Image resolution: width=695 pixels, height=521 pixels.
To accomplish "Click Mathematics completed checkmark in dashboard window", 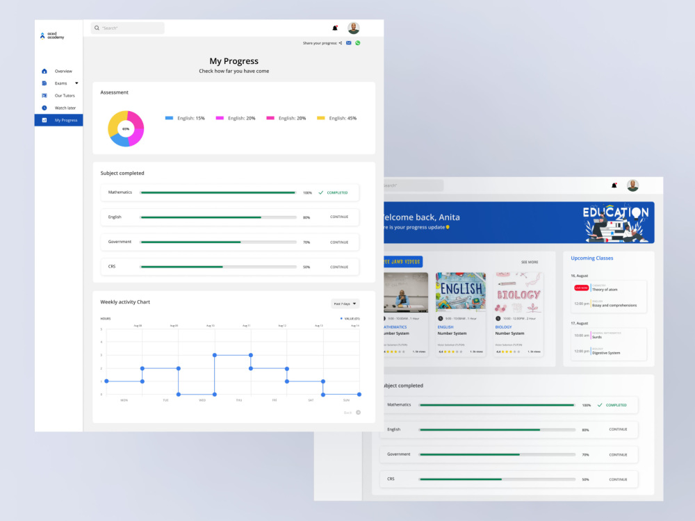I will [x=600, y=405].
